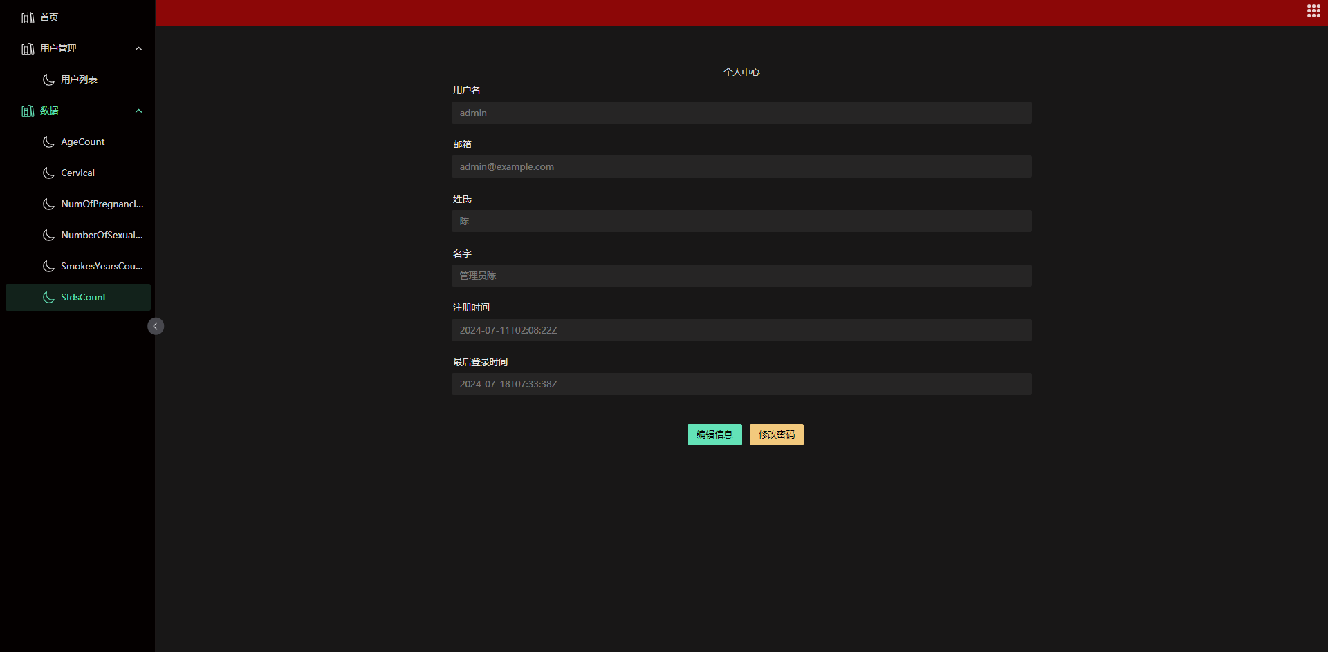Collapse the 用户管理 submenu chevron
1328x652 pixels.
tap(138, 48)
